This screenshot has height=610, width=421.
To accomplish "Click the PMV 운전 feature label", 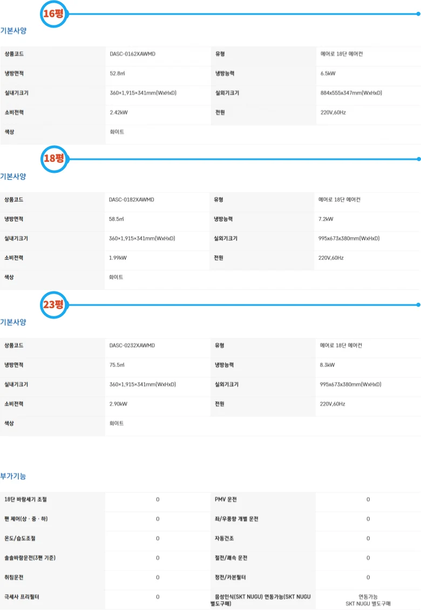I will (x=226, y=499).
